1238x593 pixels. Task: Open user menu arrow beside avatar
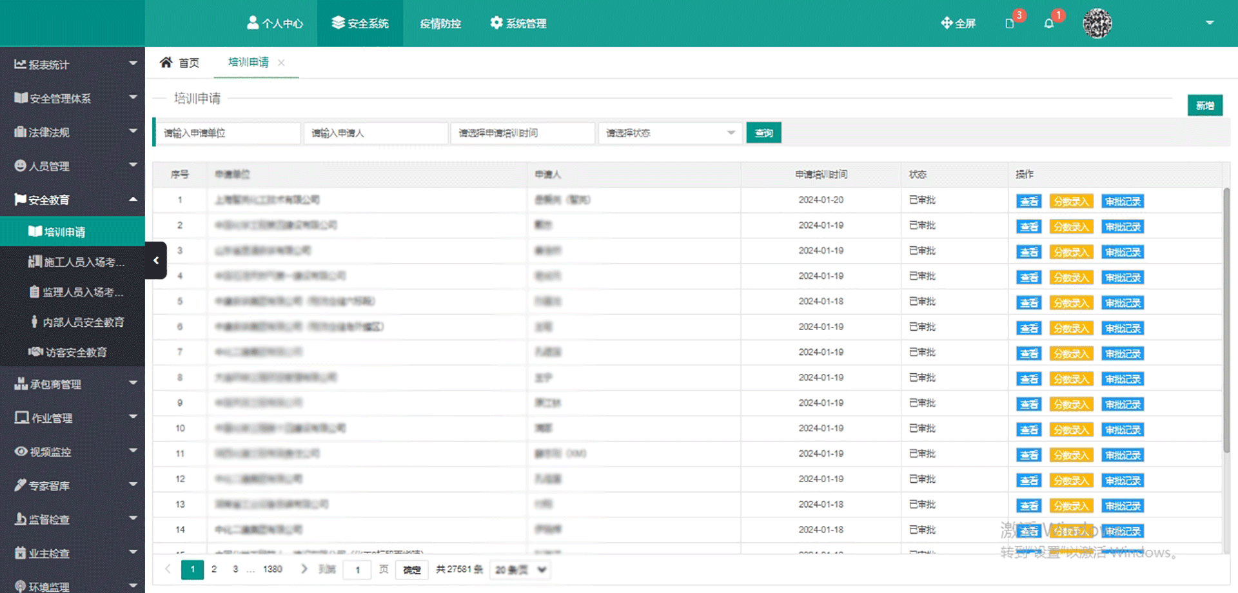1210,23
